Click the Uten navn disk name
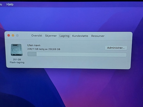 pyautogui.click(x=34, y=45)
